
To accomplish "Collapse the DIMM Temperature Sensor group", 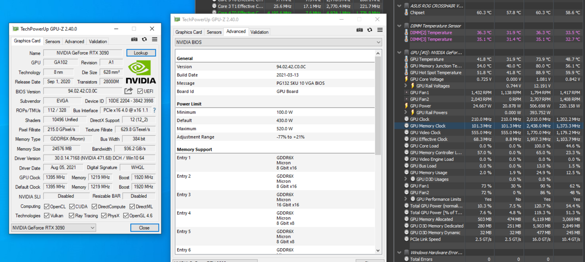I will coord(399,26).
